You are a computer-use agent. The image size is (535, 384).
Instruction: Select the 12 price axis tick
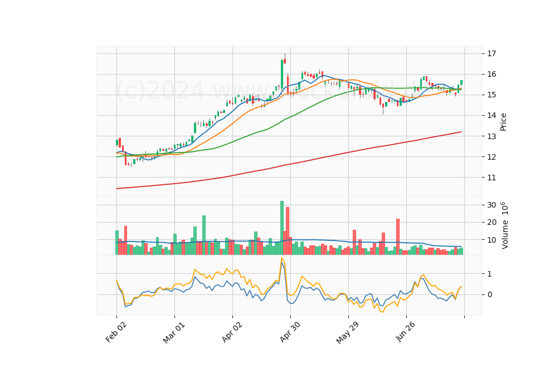click(492, 157)
